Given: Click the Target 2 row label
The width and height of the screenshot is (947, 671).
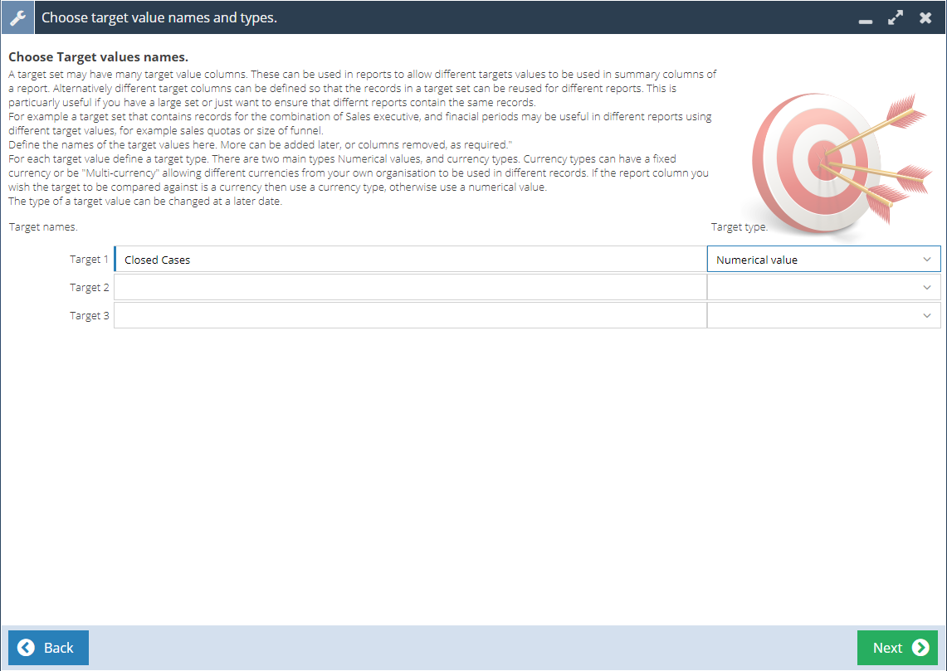Looking at the screenshot, I should tap(89, 288).
